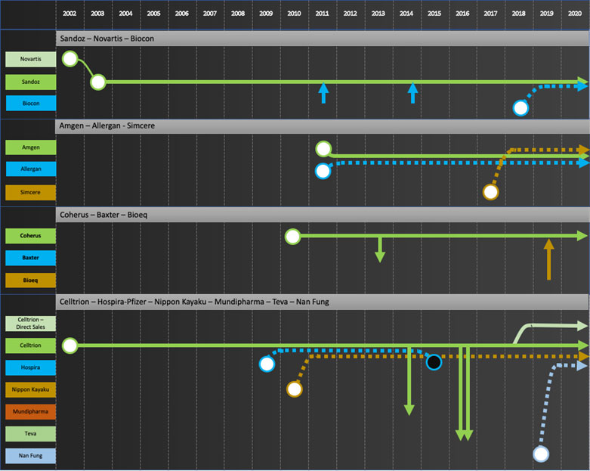Click the Allergan blue circle marker
Viewport: 590px width, 471px height.
click(x=323, y=172)
